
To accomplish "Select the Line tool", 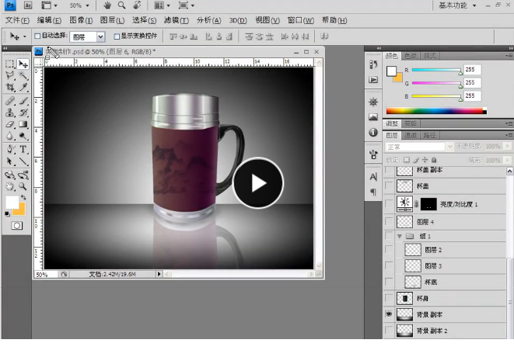I will point(23,161).
